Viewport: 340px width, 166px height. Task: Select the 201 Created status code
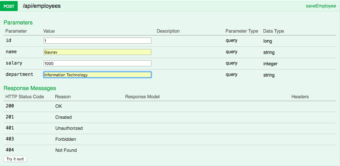[10, 117]
